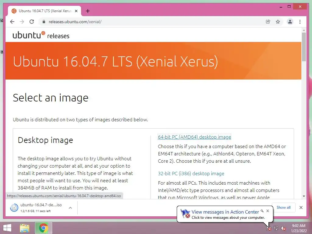312x234 pixels.
Task: Click the page scrollbar down arrow
Action: click(x=304, y=196)
